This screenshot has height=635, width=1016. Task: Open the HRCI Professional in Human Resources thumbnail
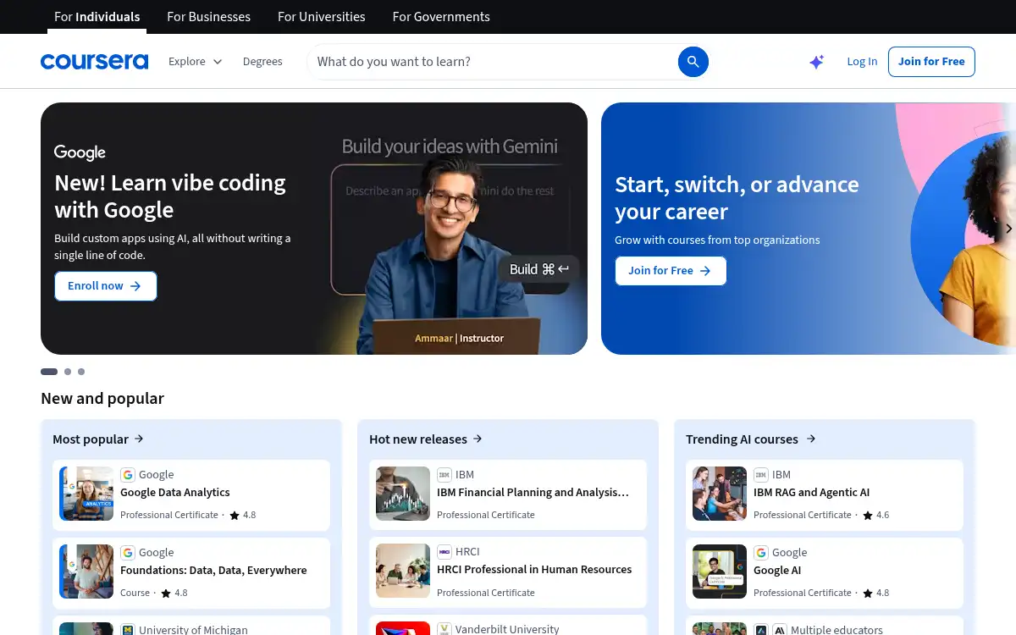point(403,571)
